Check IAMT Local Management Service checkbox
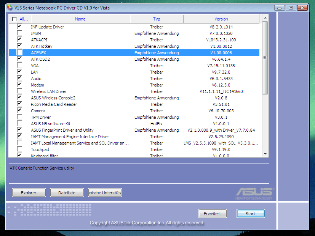 [x=19, y=143]
